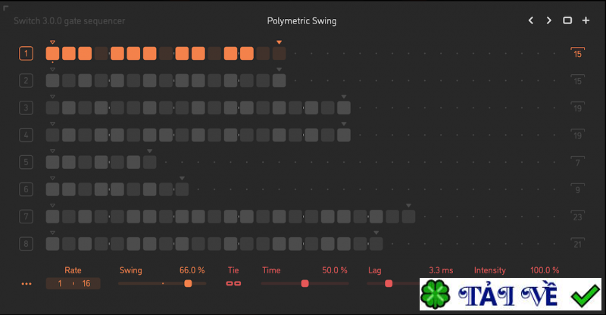Go to the next preset arrow
606x315 pixels.
point(549,20)
